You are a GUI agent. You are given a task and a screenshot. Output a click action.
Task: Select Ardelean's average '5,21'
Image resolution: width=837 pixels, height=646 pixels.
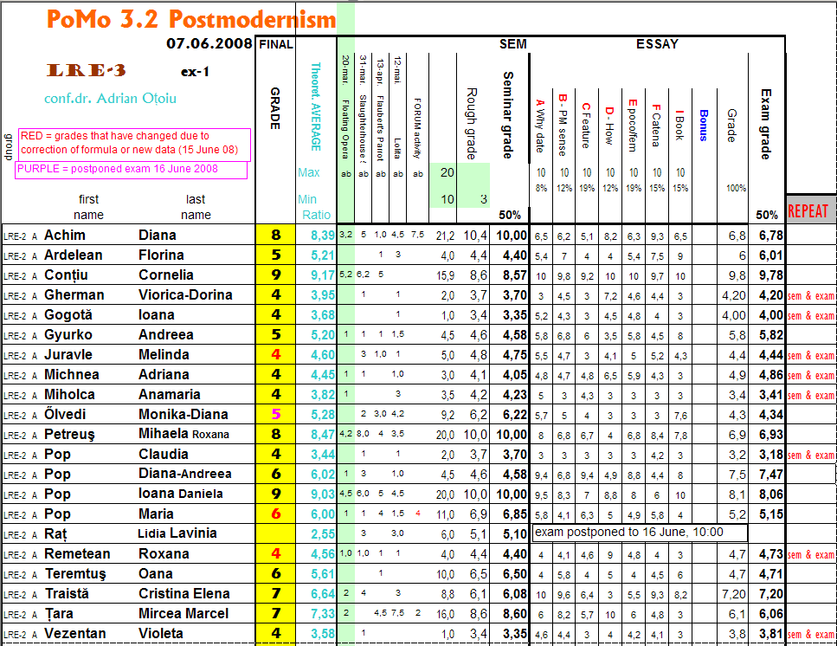click(x=322, y=255)
